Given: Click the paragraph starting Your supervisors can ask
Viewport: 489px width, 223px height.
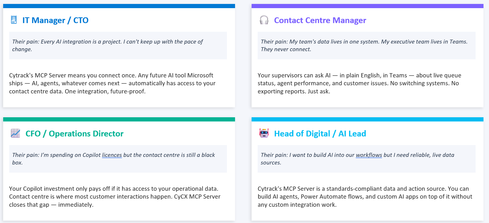Looking at the screenshot, I should pos(359,83).
